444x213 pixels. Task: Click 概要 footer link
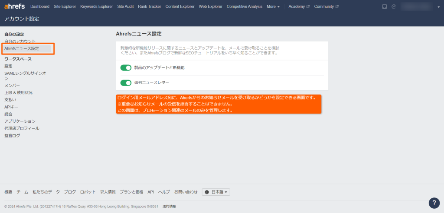pyautogui.click(x=9, y=192)
